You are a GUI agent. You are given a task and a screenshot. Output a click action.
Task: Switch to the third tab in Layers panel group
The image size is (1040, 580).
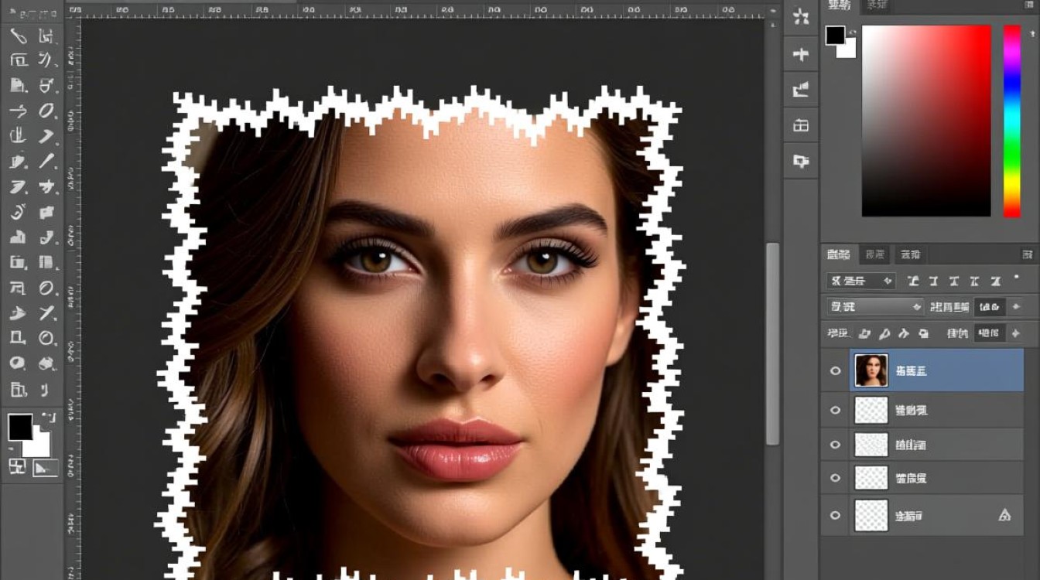[x=910, y=254]
